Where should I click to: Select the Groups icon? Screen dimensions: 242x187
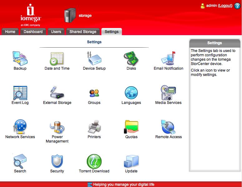(94, 92)
